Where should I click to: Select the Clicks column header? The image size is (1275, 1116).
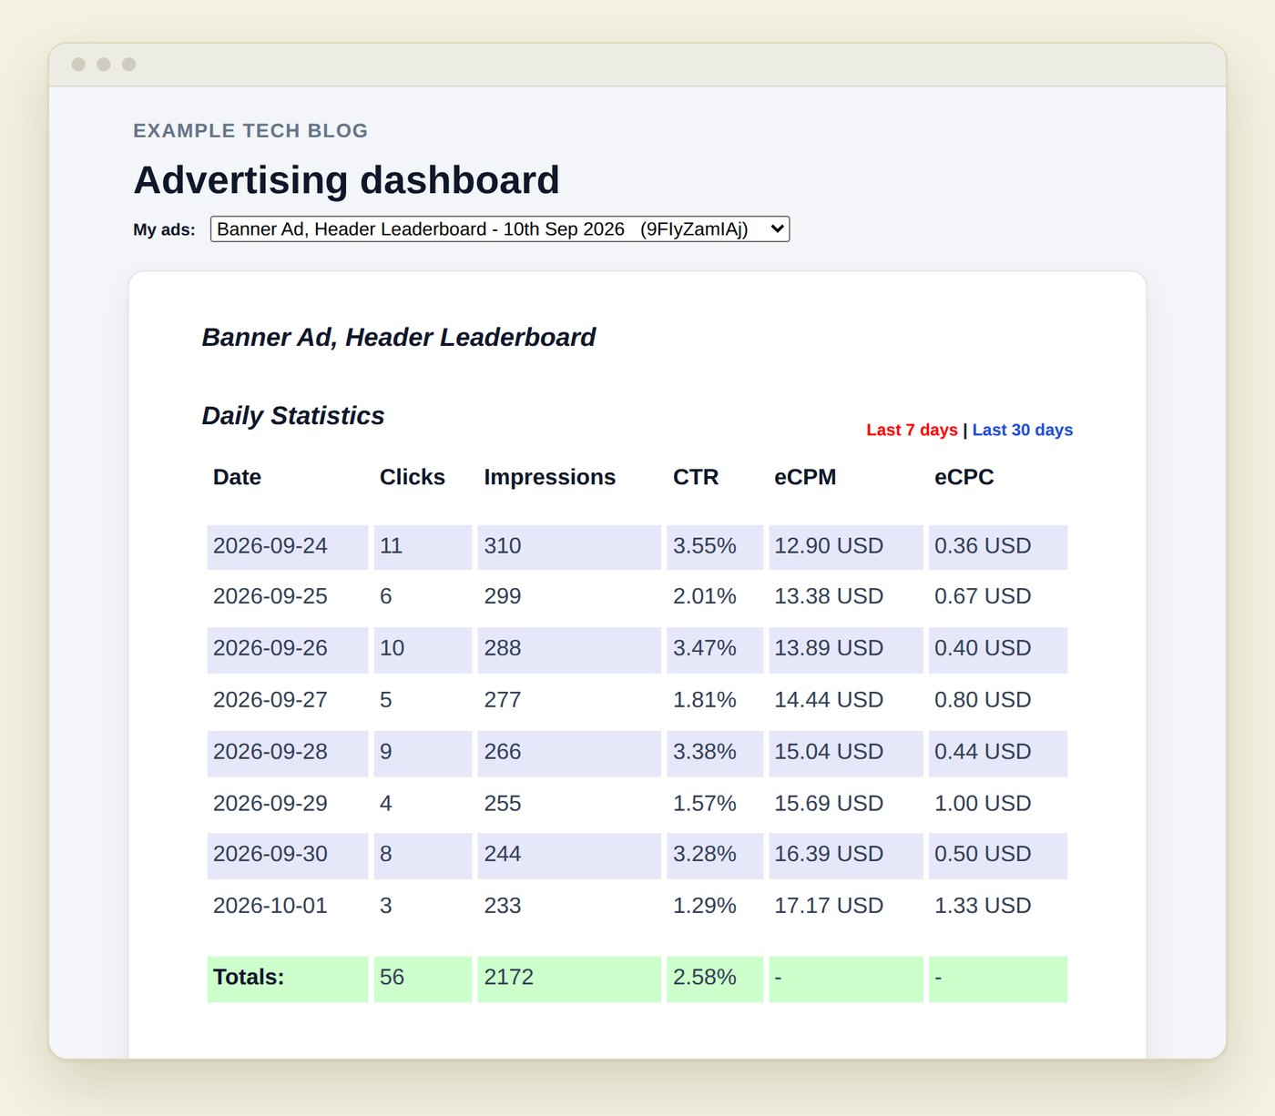(412, 477)
